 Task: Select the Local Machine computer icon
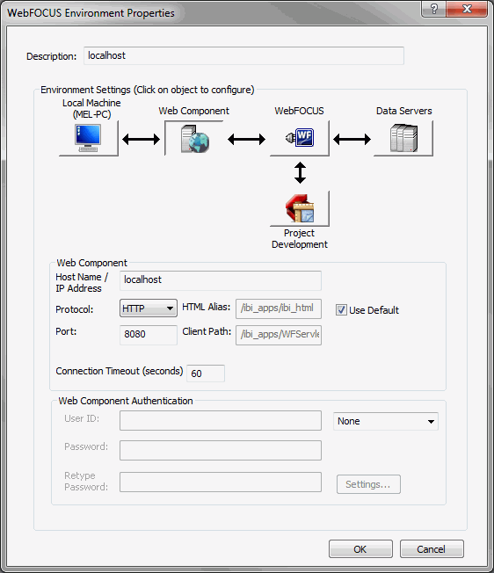coord(89,139)
